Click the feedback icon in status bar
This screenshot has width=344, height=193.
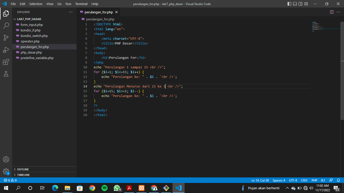(x=331, y=180)
